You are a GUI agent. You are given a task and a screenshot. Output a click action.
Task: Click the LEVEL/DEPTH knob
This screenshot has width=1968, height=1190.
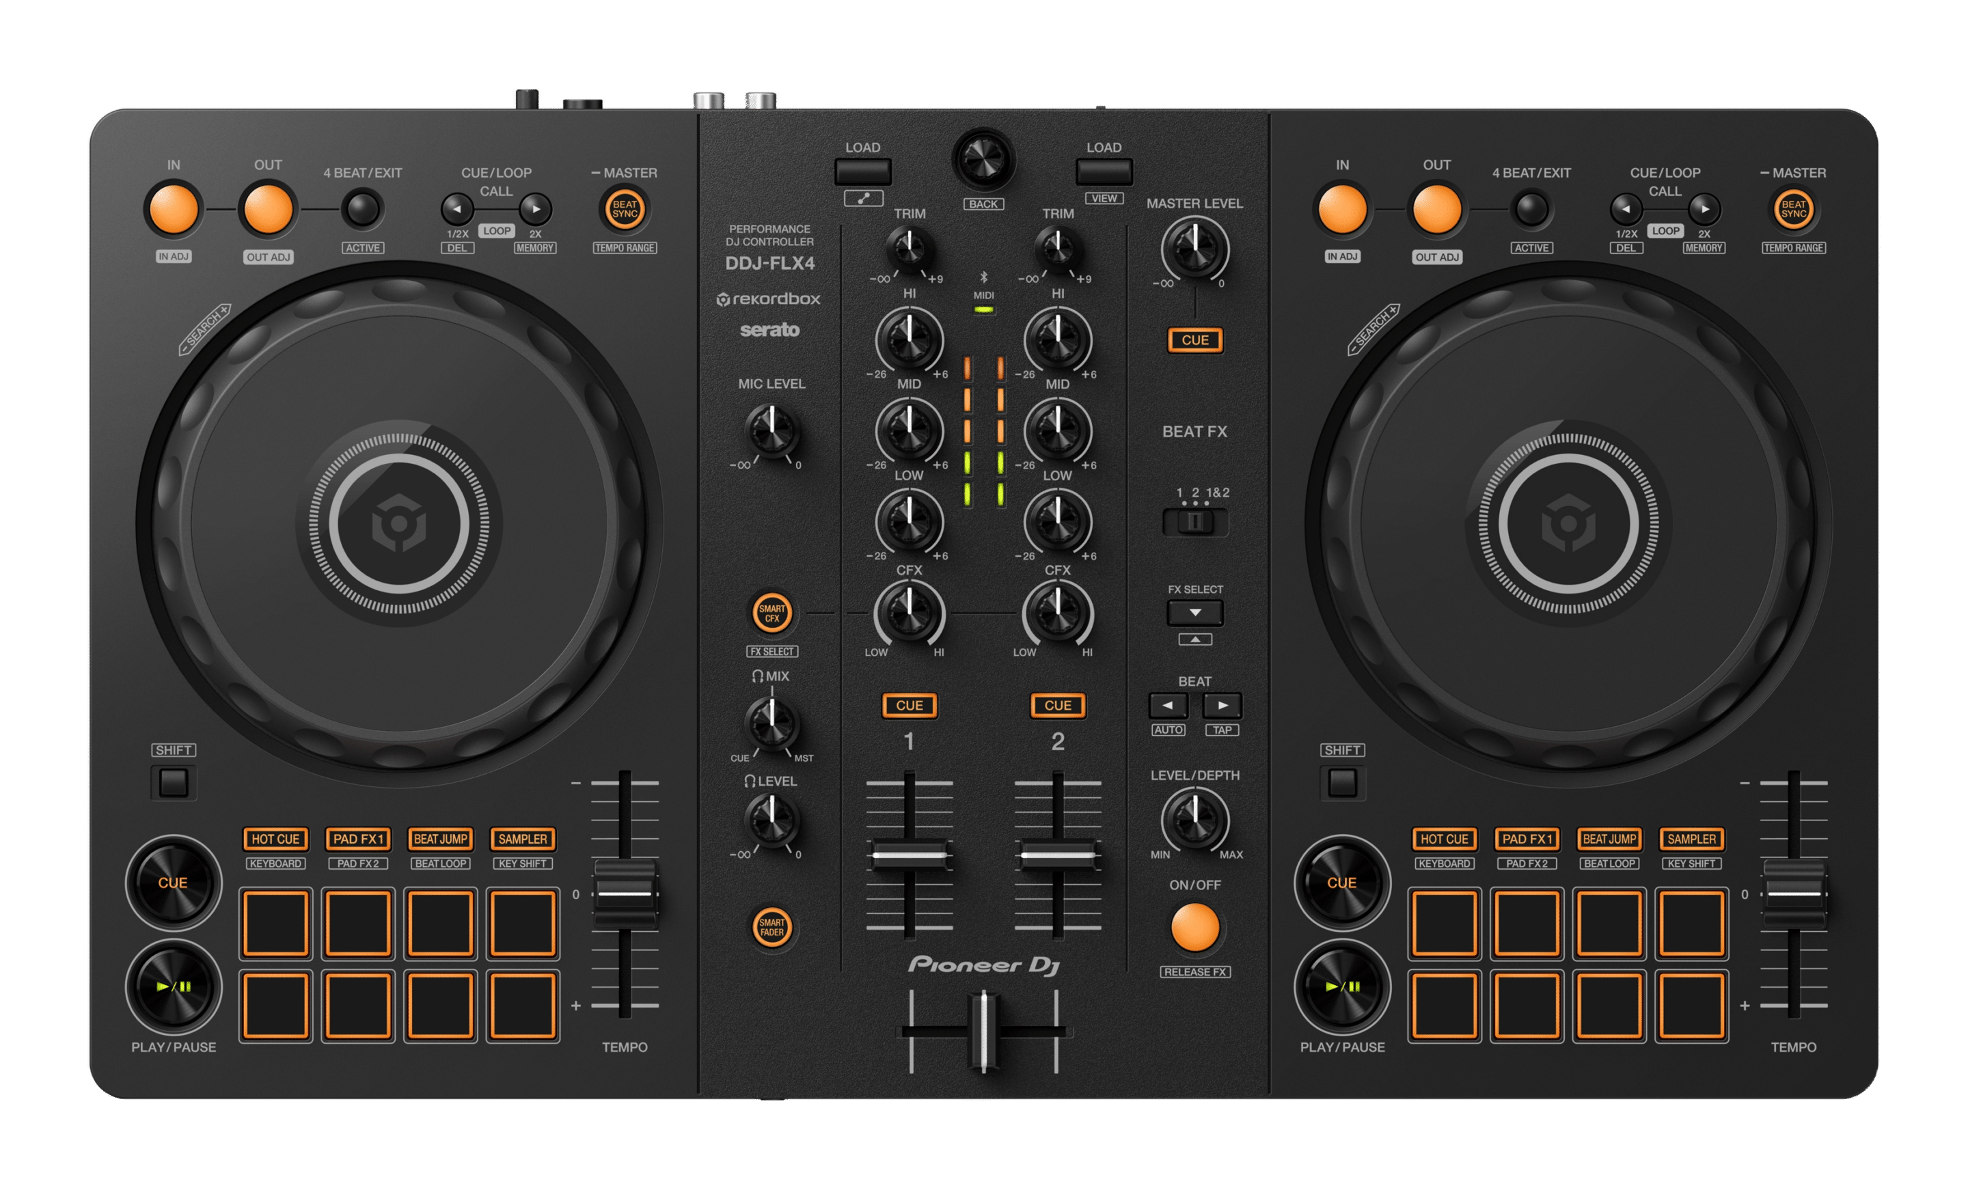pos(1194,820)
